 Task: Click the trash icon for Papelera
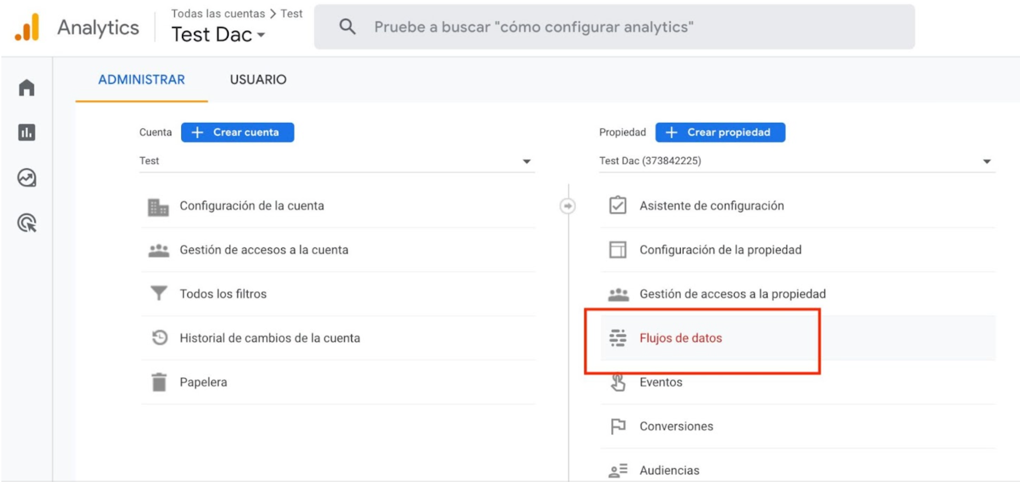(159, 382)
